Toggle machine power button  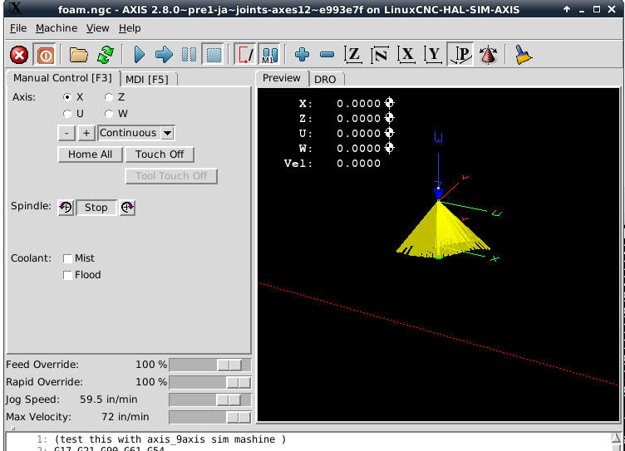(x=46, y=55)
